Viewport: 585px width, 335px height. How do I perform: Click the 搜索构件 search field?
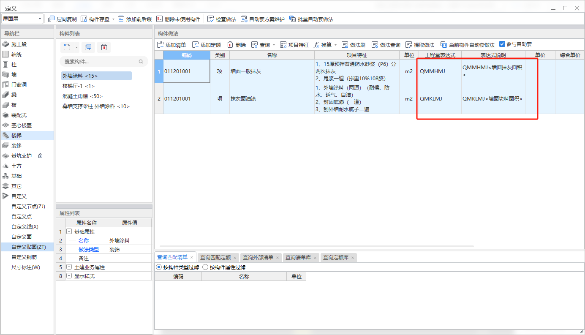click(x=104, y=61)
